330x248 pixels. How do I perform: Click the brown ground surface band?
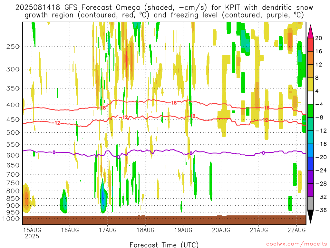[164, 220]
